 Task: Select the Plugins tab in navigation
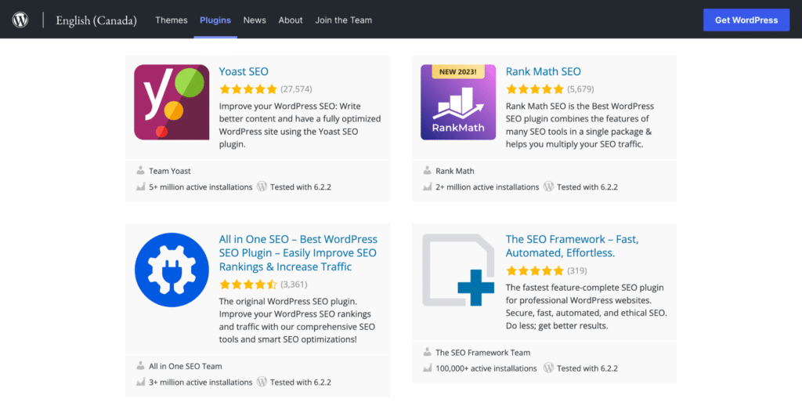pos(215,20)
